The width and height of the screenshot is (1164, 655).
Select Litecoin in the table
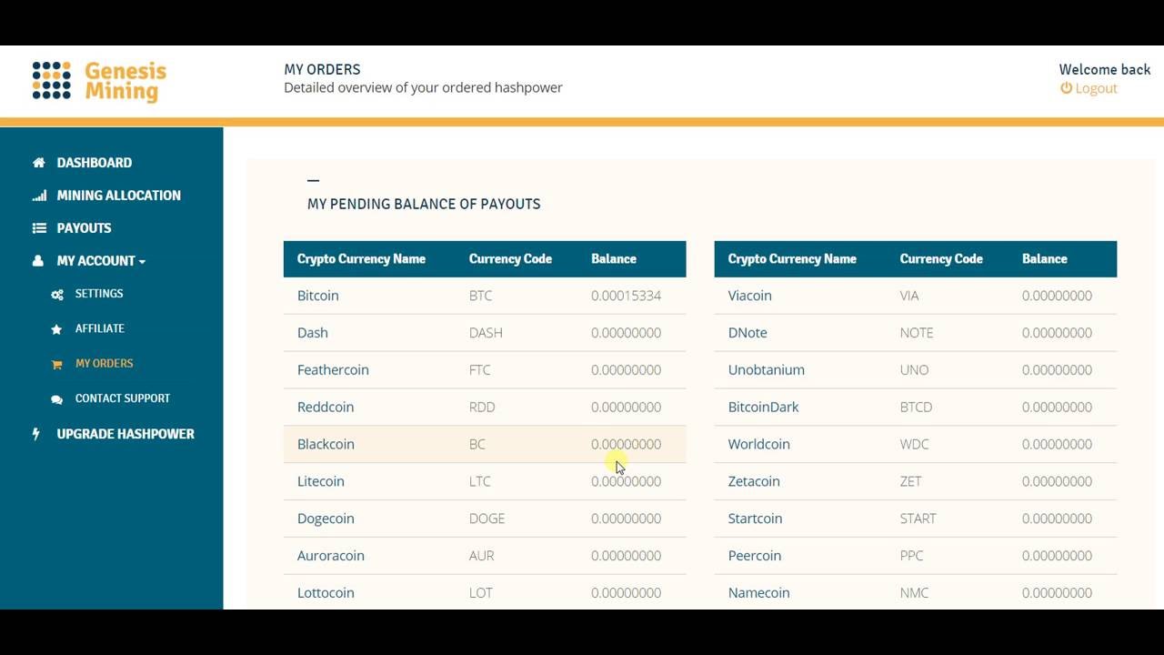321,481
